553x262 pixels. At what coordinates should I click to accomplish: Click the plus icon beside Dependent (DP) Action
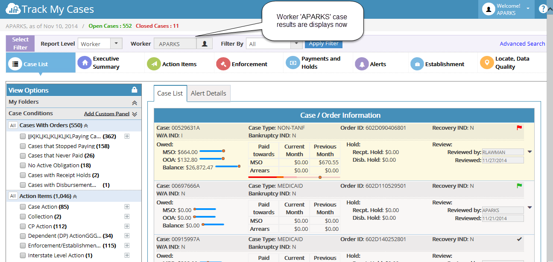(127, 236)
